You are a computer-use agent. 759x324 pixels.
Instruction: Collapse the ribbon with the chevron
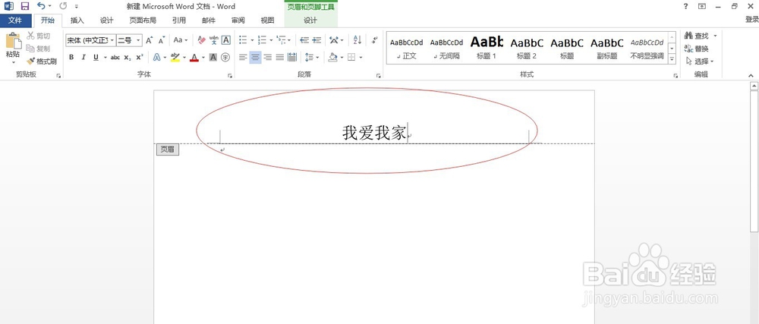751,75
